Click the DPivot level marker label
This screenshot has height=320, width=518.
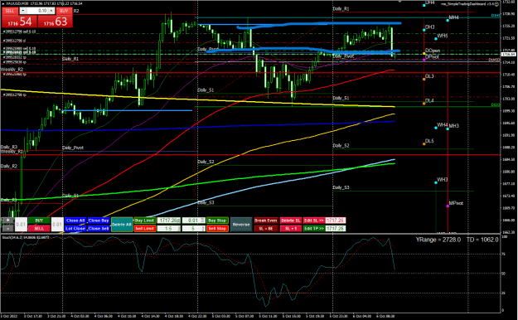(x=432, y=57)
